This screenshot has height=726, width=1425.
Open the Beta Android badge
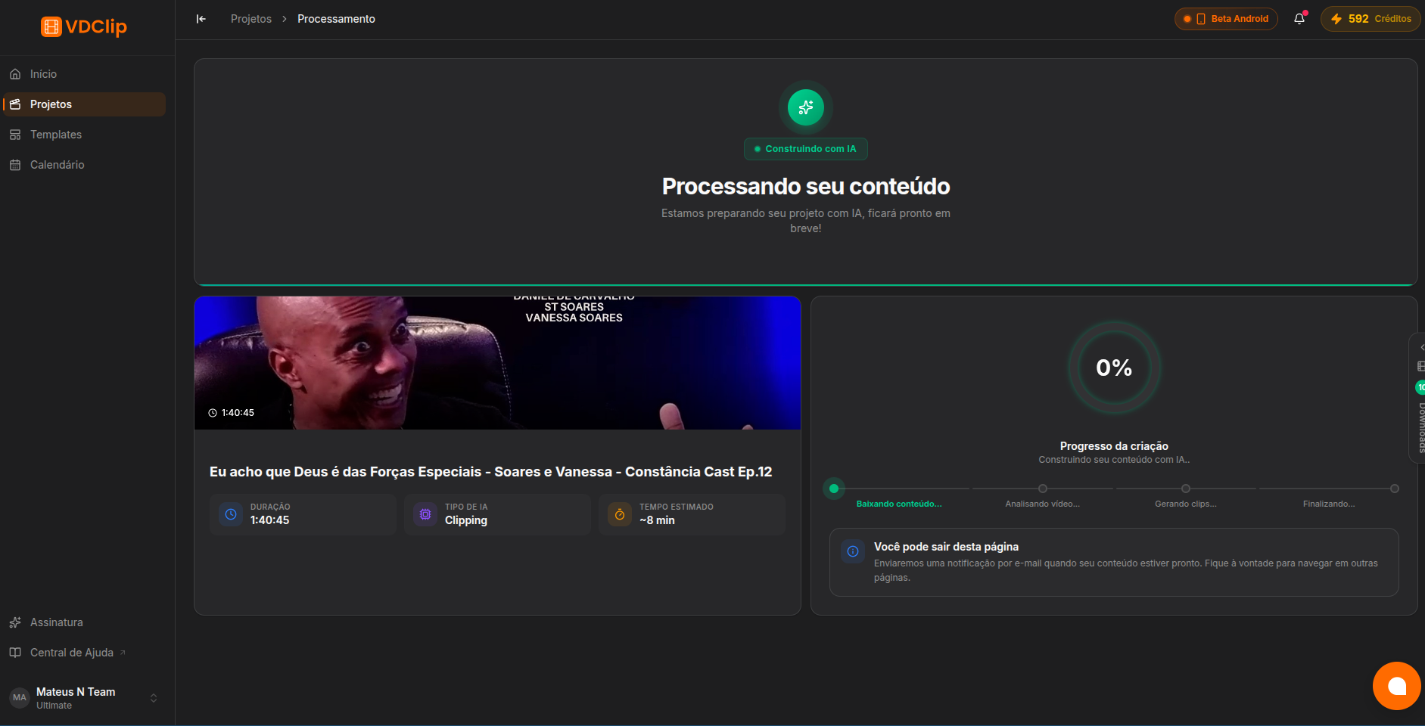[1226, 19]
